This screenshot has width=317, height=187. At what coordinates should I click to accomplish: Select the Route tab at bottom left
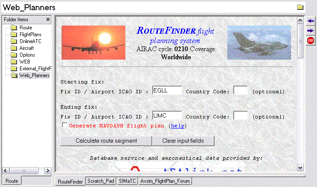click(12, 181)
